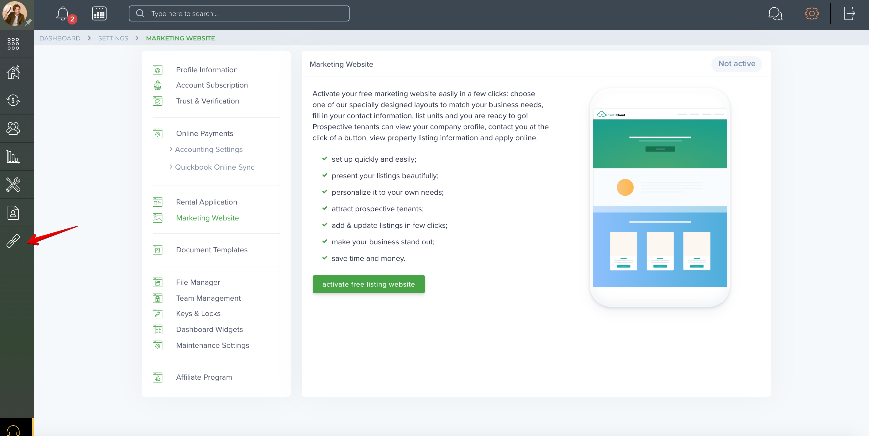Click the Maintenance Settings gear icon
869x436 pixels.
tap(158, 345)
